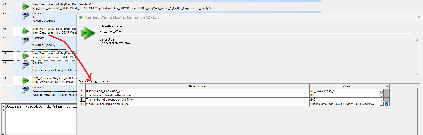Click small green icon in dialog title bar
This screenshot has width=423, height=135.
pyautogui.click(x=81, y=17)
